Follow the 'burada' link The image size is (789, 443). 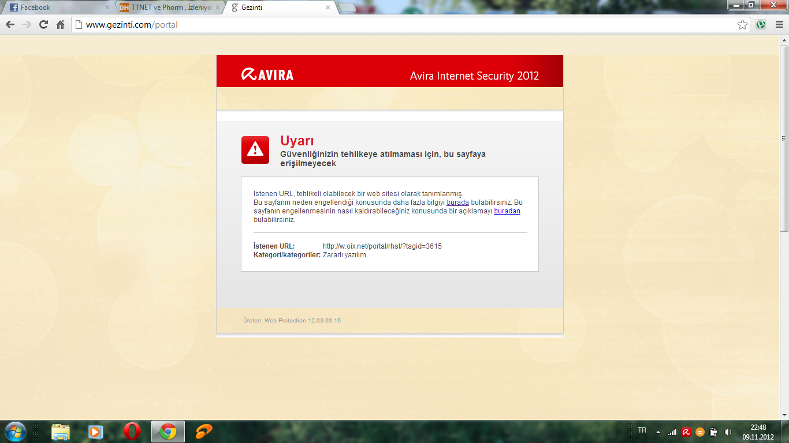[457, 202]
